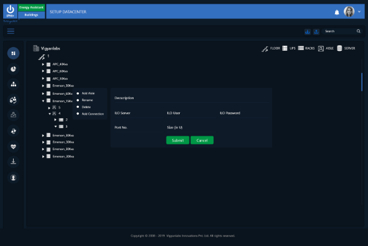Click the green Submit button

tap(178, 140)
